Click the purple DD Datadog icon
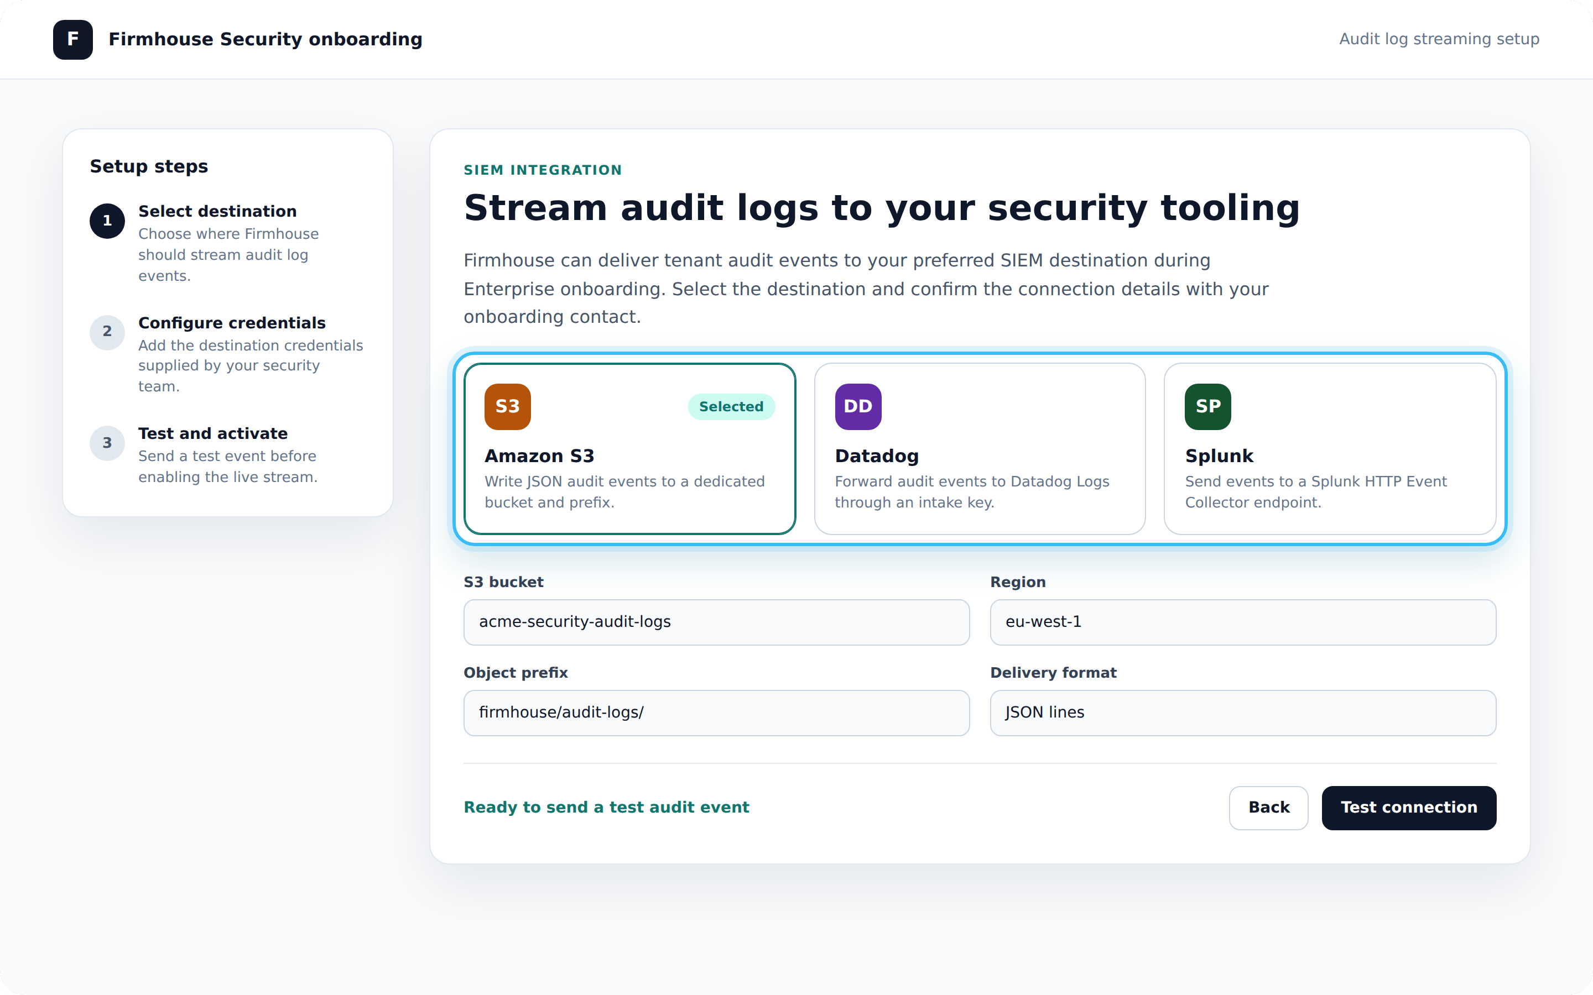Viewport: 1593px width, 995px height. [858, 407]
